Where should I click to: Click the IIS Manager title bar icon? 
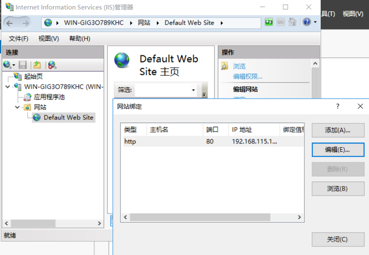coord(9,7)
